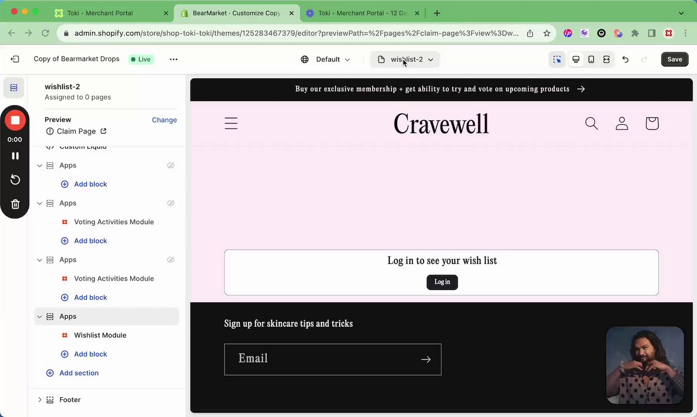The width and height of the screenshot is (697, 417).
Task: Open the wishlist-2 template dropdown
Action: point(405,59)
